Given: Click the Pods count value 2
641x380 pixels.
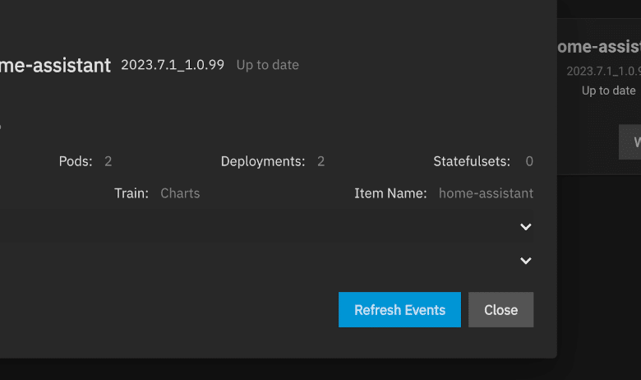Looking at the screenshot, I should [108, 161].
